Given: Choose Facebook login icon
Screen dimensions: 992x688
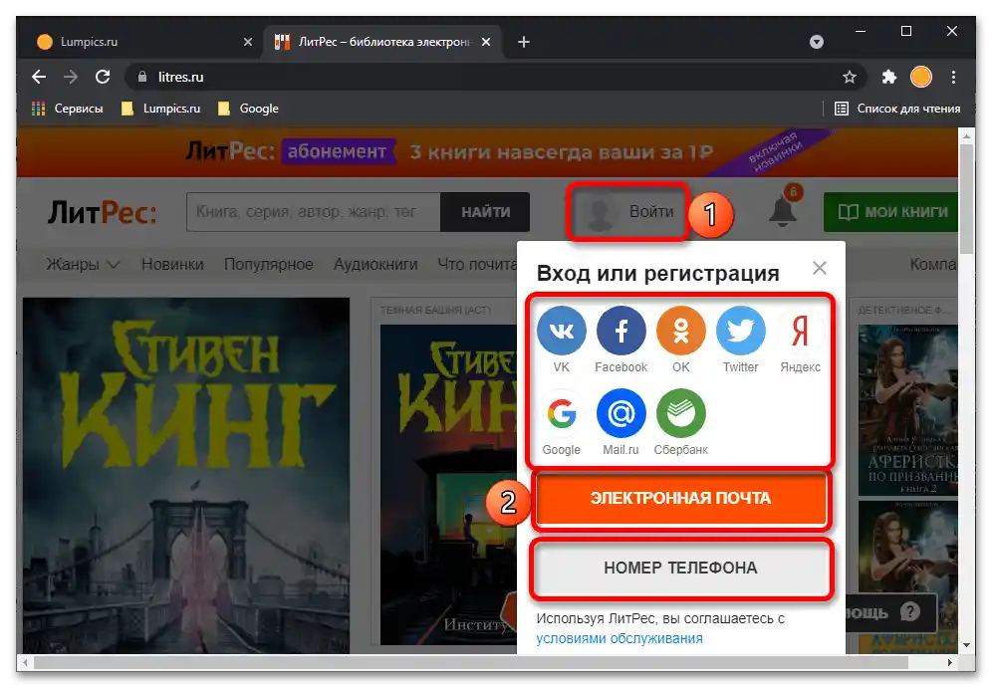Looking at the screenshot, I should click(620, 331).
